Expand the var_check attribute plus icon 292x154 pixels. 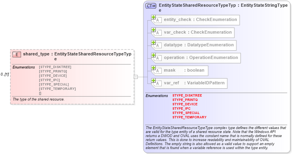pyautogui.click(x=153, y=30)
